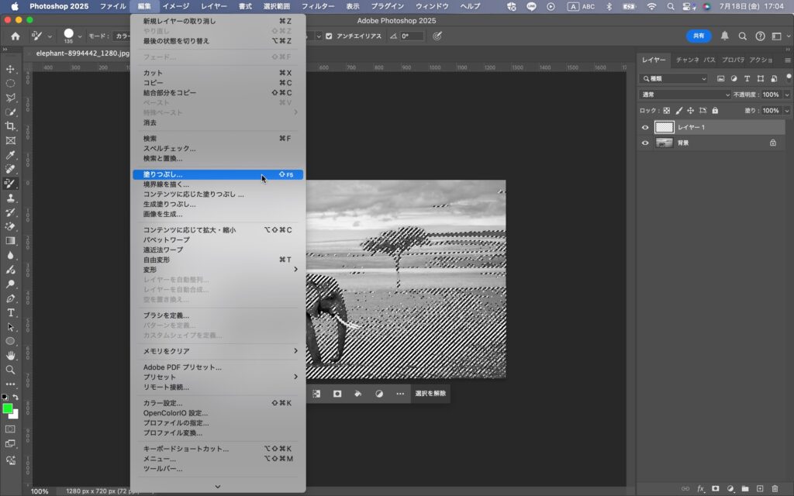
Task: Select the Quick Selection tool
Action: click(x=10, y=112)
